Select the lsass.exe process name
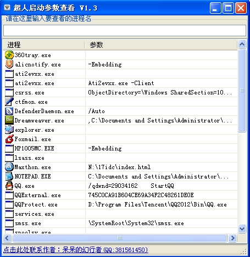Screen dimensions: 250x257 click(x=30, y=158)
